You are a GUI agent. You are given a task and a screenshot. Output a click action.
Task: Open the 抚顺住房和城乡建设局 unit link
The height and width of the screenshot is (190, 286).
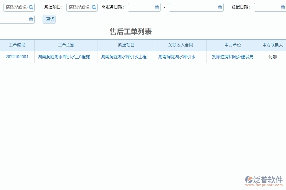point(232,57)
